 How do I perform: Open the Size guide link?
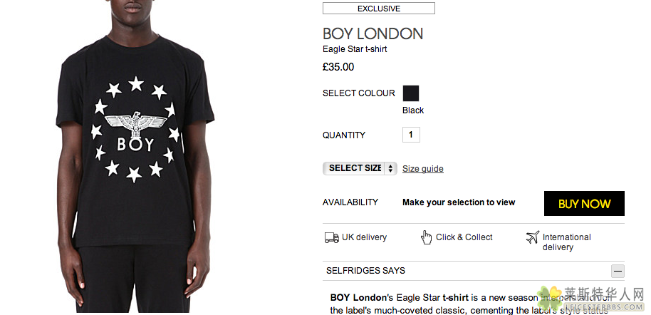(x=422, y=169)
